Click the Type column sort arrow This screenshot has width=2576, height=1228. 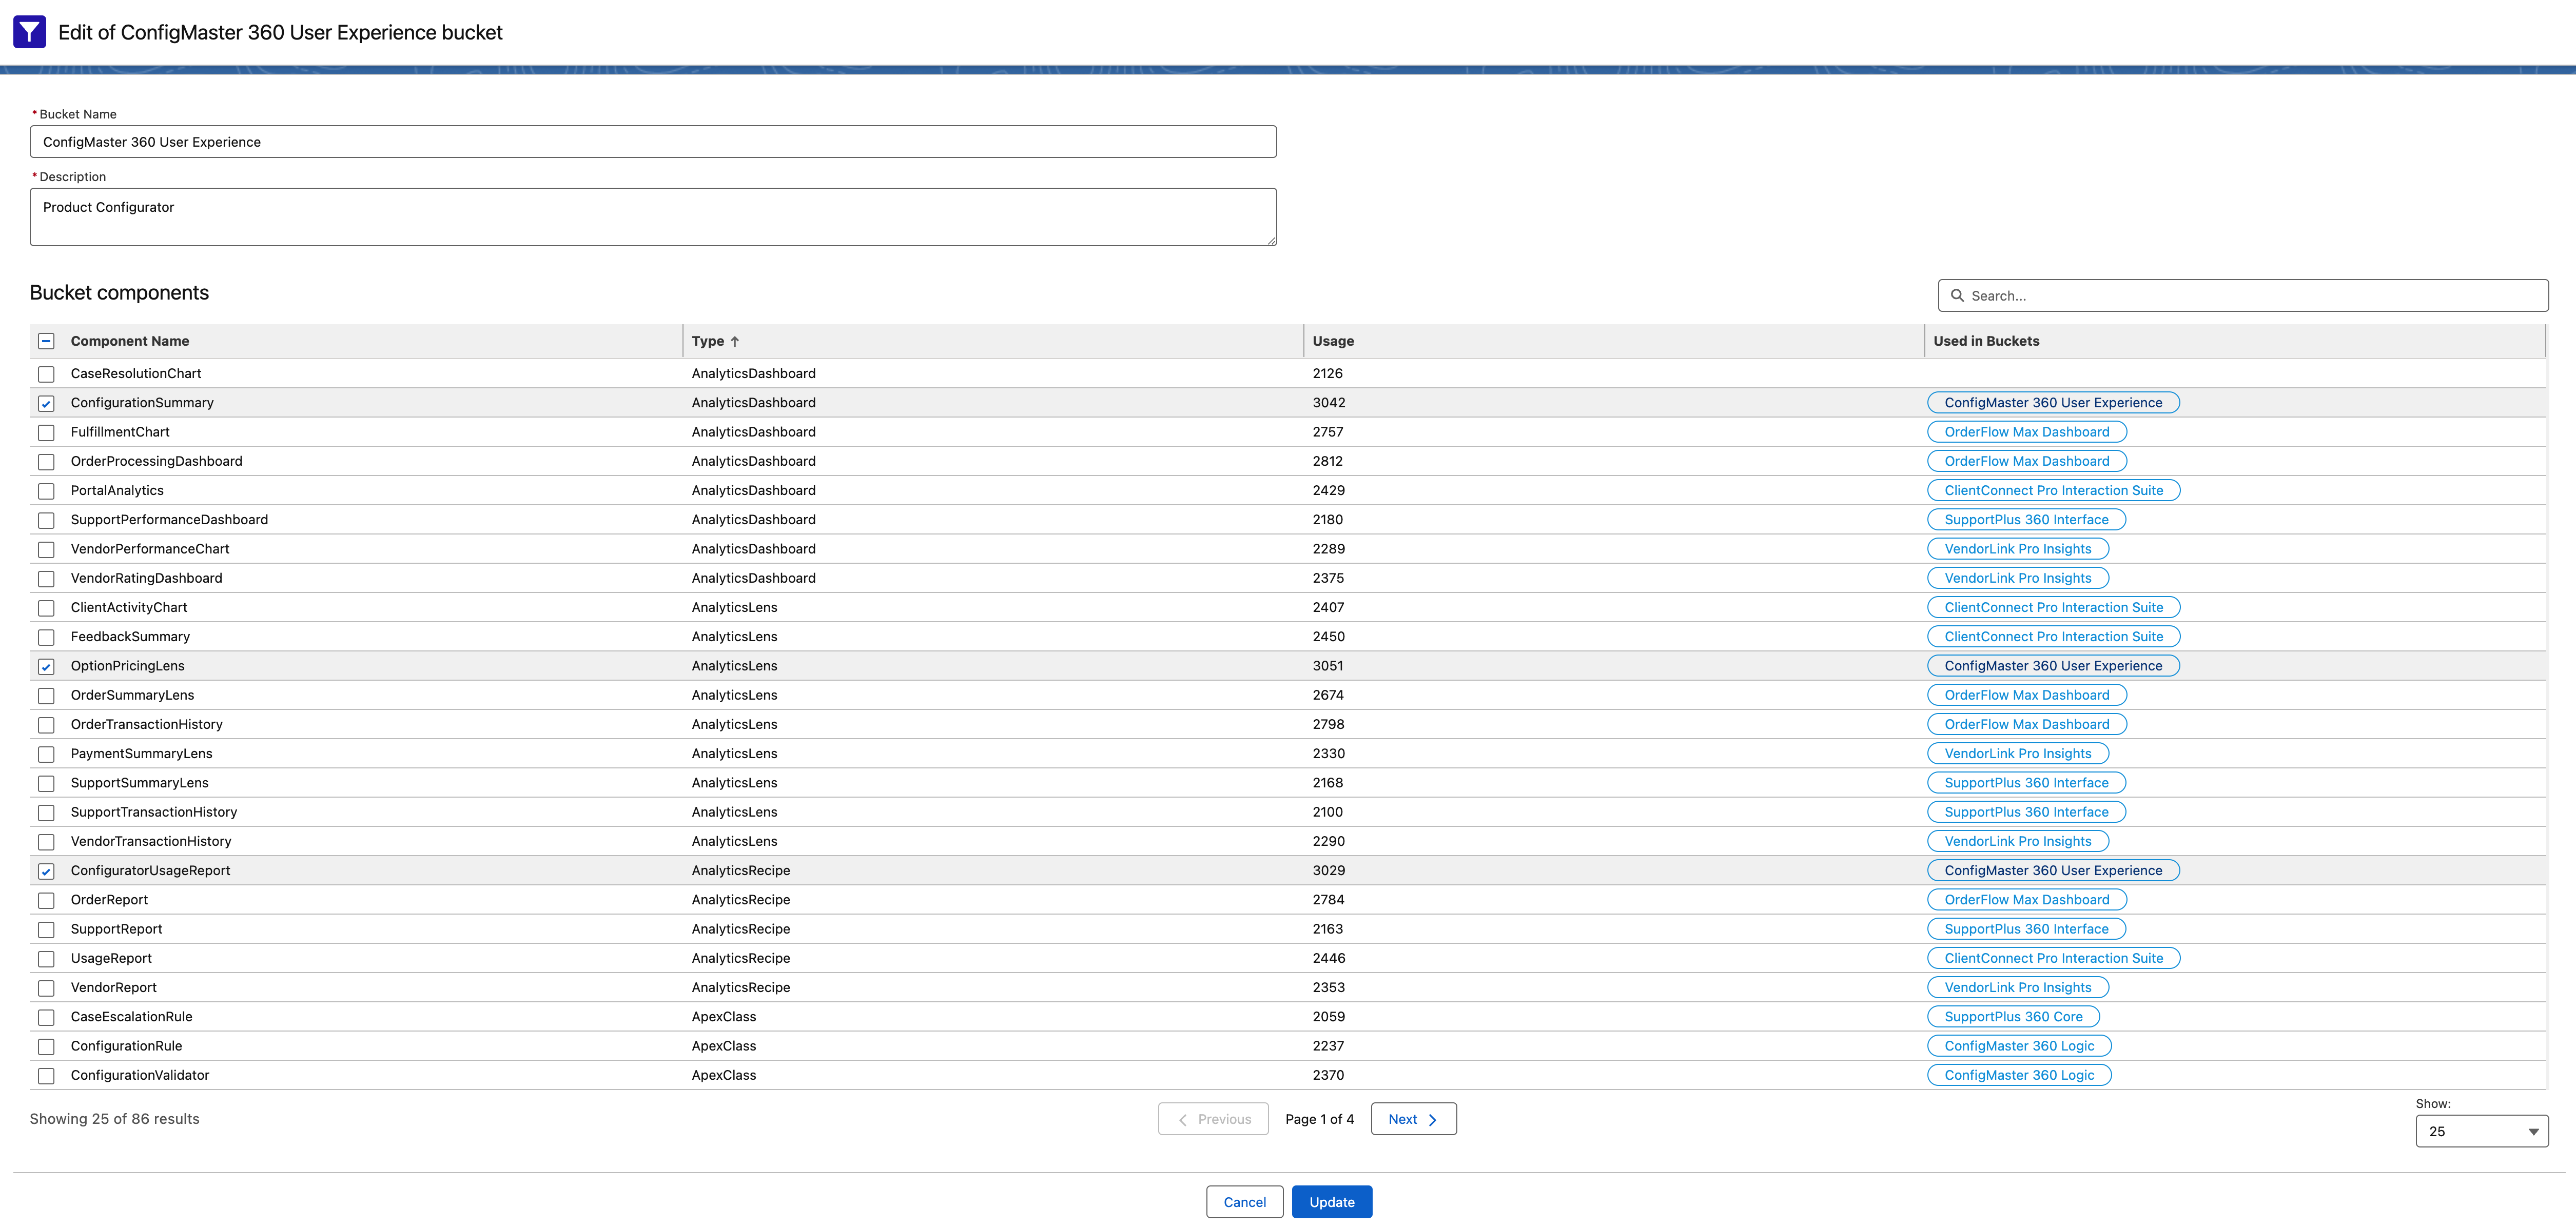coord(735,341)
